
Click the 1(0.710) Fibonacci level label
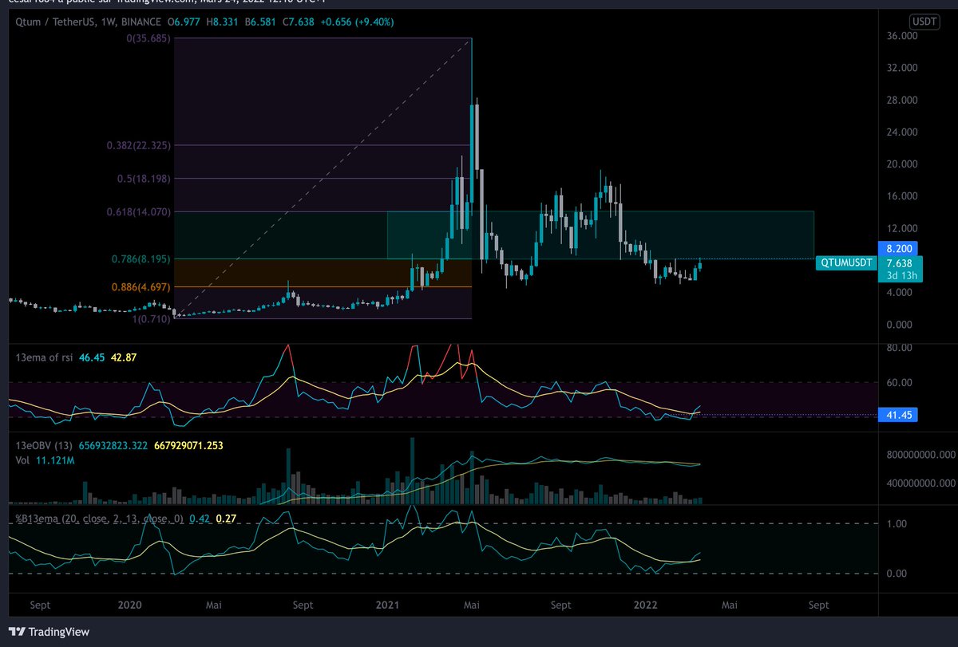[x=152, y=319]
